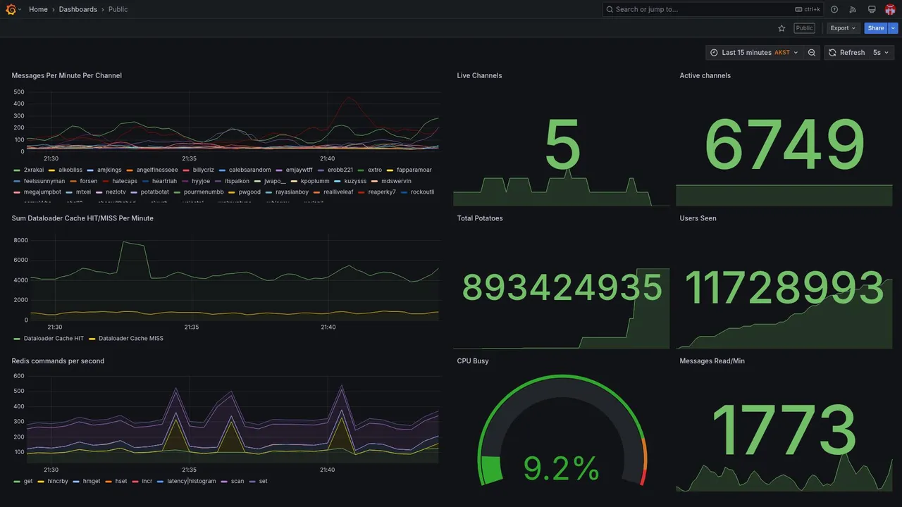
Task: Open the news feed icon
Action: coord(853,9)
